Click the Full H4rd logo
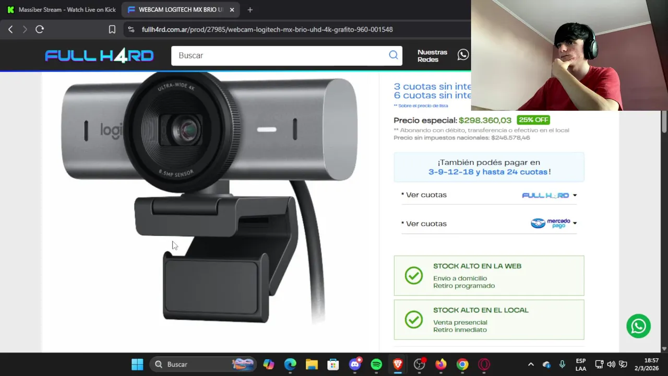This screenshot has height=376, width=668. tap(99, 55)
